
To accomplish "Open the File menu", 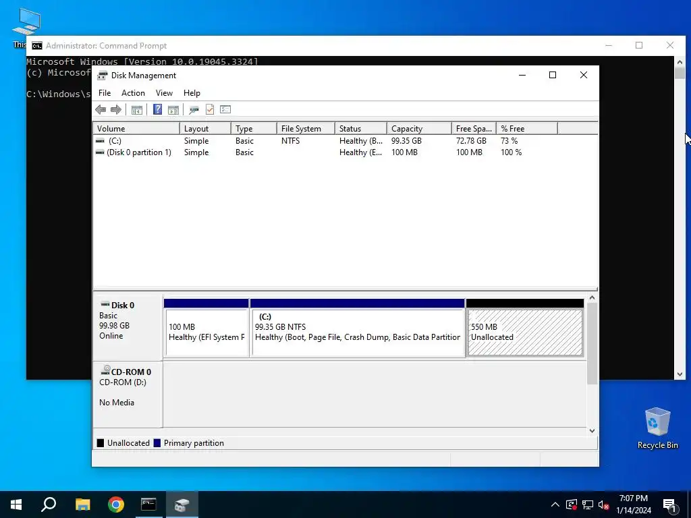I will point(105,93).
